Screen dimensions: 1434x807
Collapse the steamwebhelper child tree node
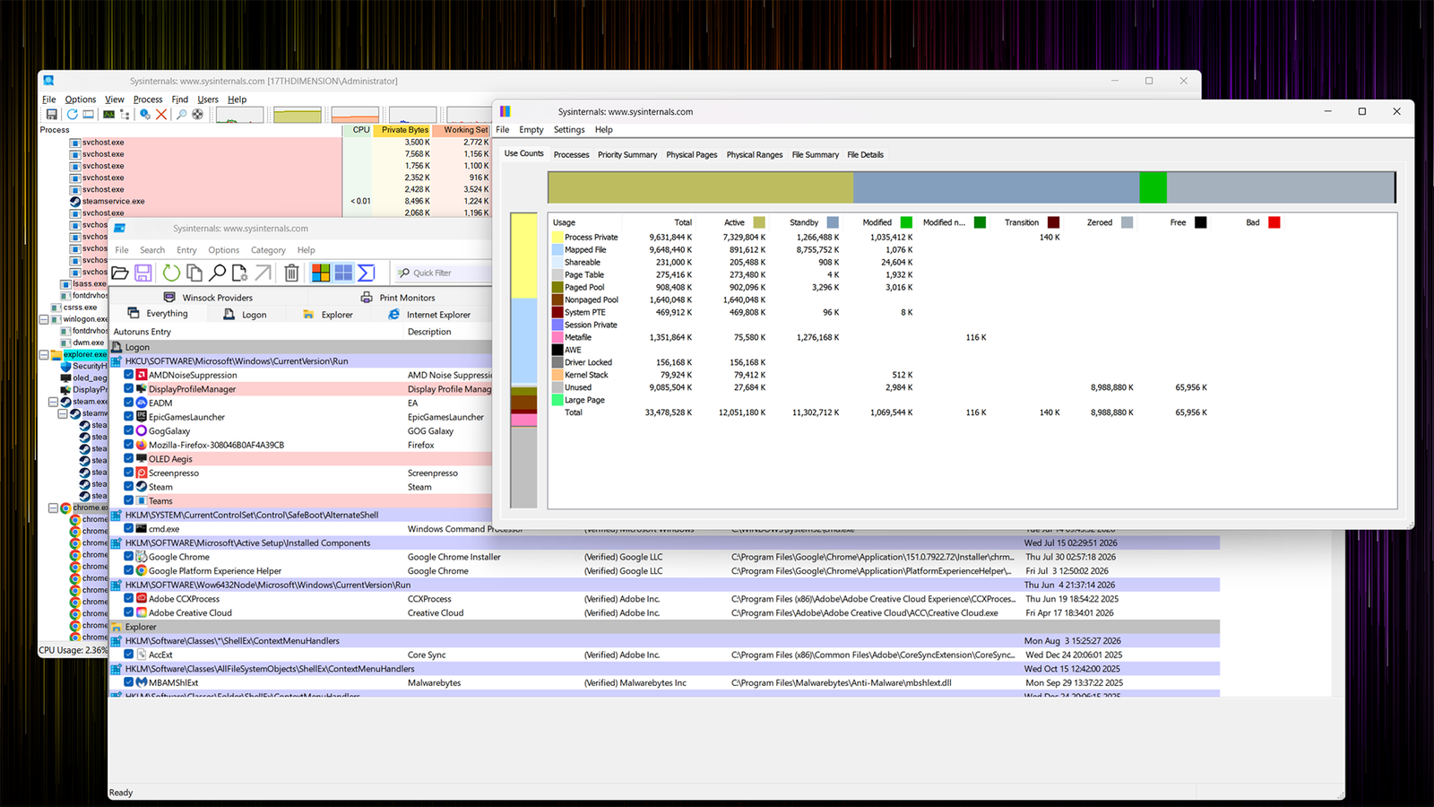pyautogui.click(x=63, y=413)
